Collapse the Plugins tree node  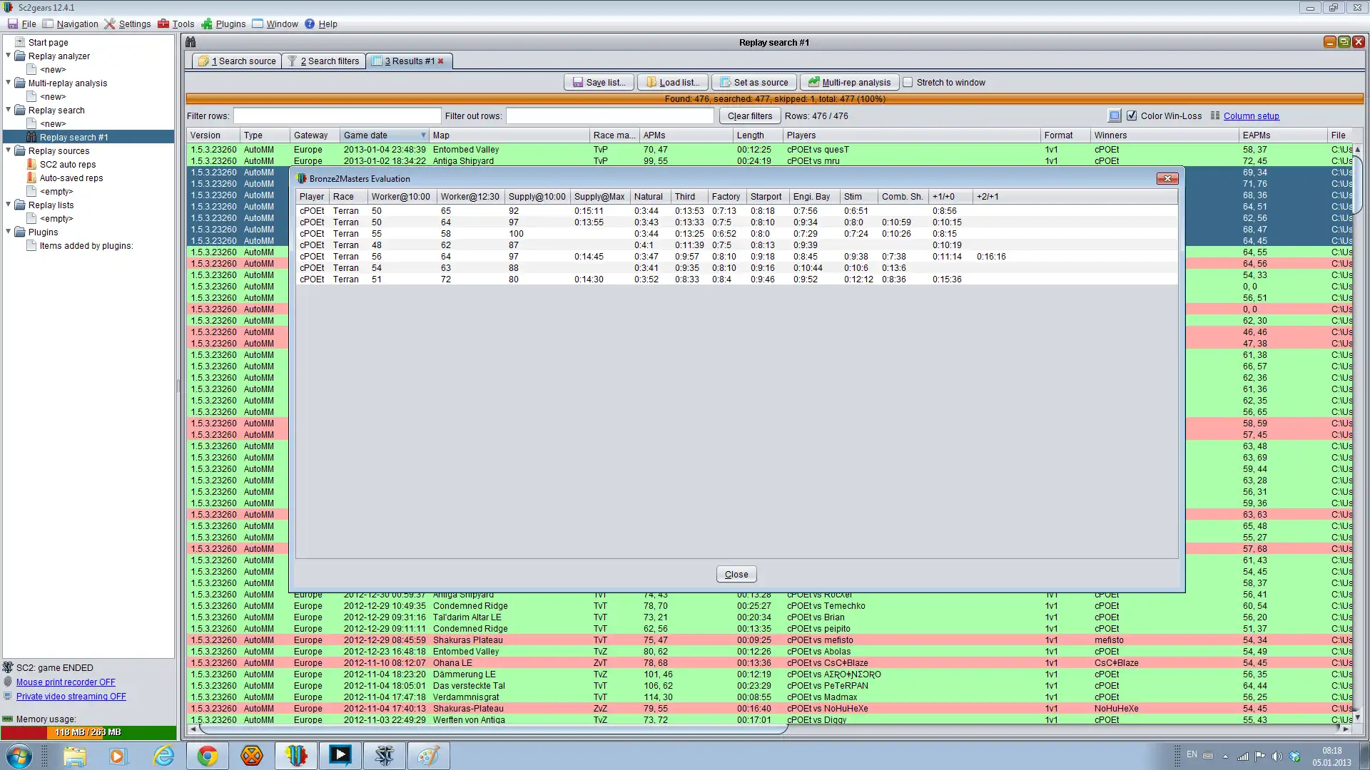[9, 232]
